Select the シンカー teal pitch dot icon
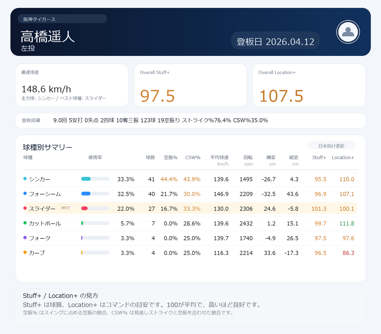The height and width of the screenshot is (334, 381). click(24, 179)
